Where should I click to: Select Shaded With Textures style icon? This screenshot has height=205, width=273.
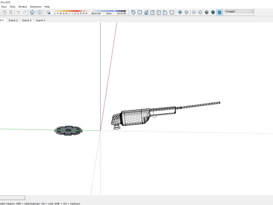[213, 13]
